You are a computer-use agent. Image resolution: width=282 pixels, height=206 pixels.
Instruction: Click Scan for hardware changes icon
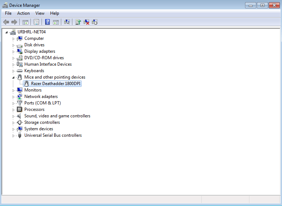(67, 22)
